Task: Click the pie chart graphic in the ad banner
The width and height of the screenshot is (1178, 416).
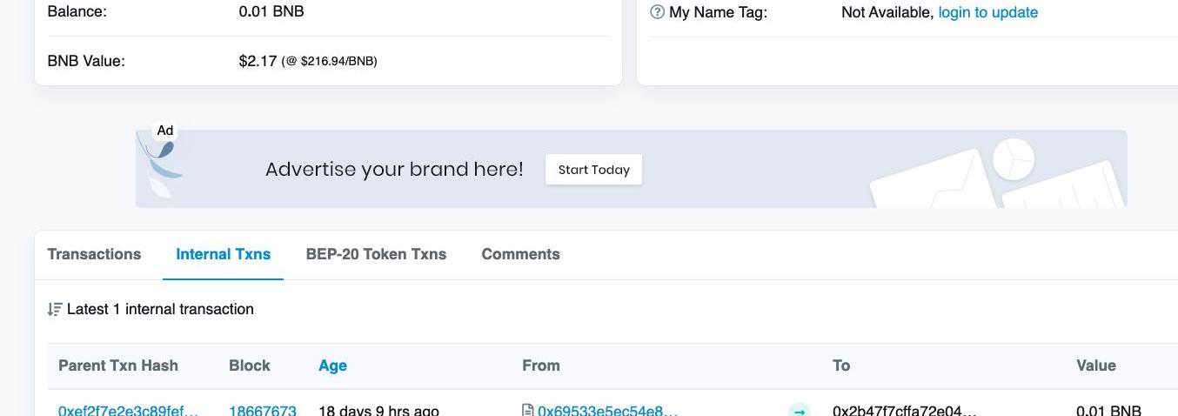Action: click(1013, 158)
